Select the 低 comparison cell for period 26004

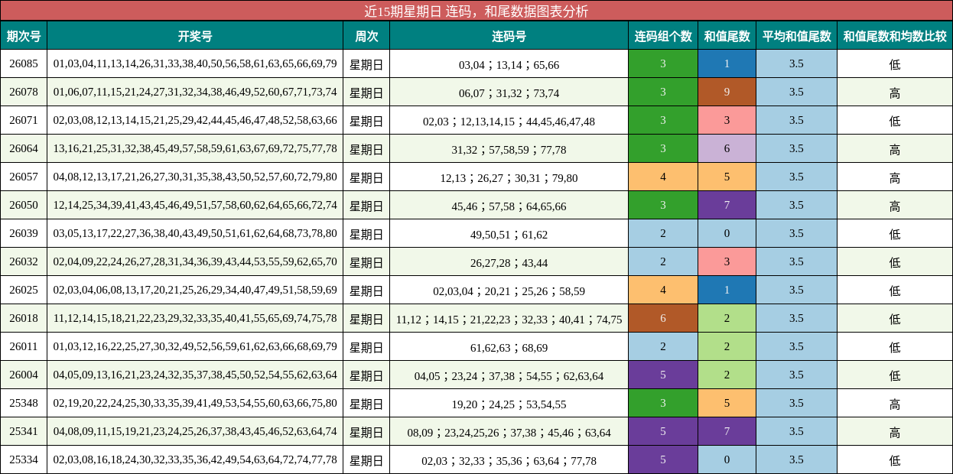(x=895, y=375)
